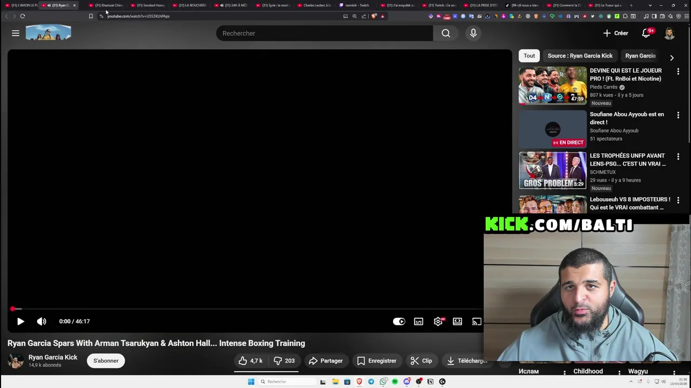The image size is (691, 388).
Task: Save the video with Enregistrer
Action: [377, 361]
